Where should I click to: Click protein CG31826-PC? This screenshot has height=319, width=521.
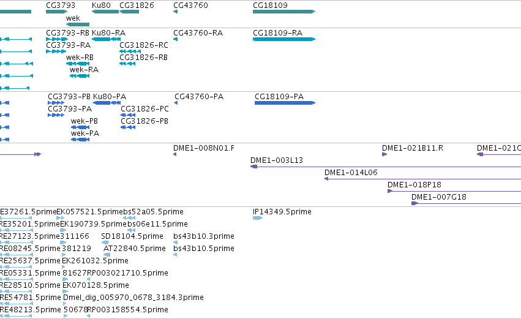(144, 109)
